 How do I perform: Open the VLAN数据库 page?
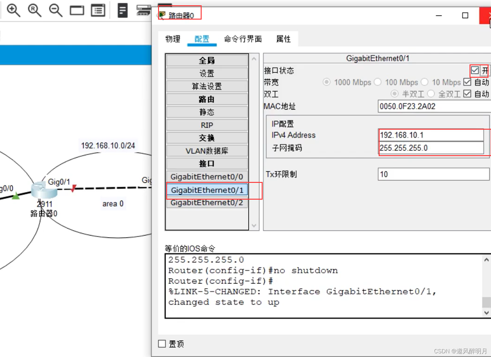207,151
